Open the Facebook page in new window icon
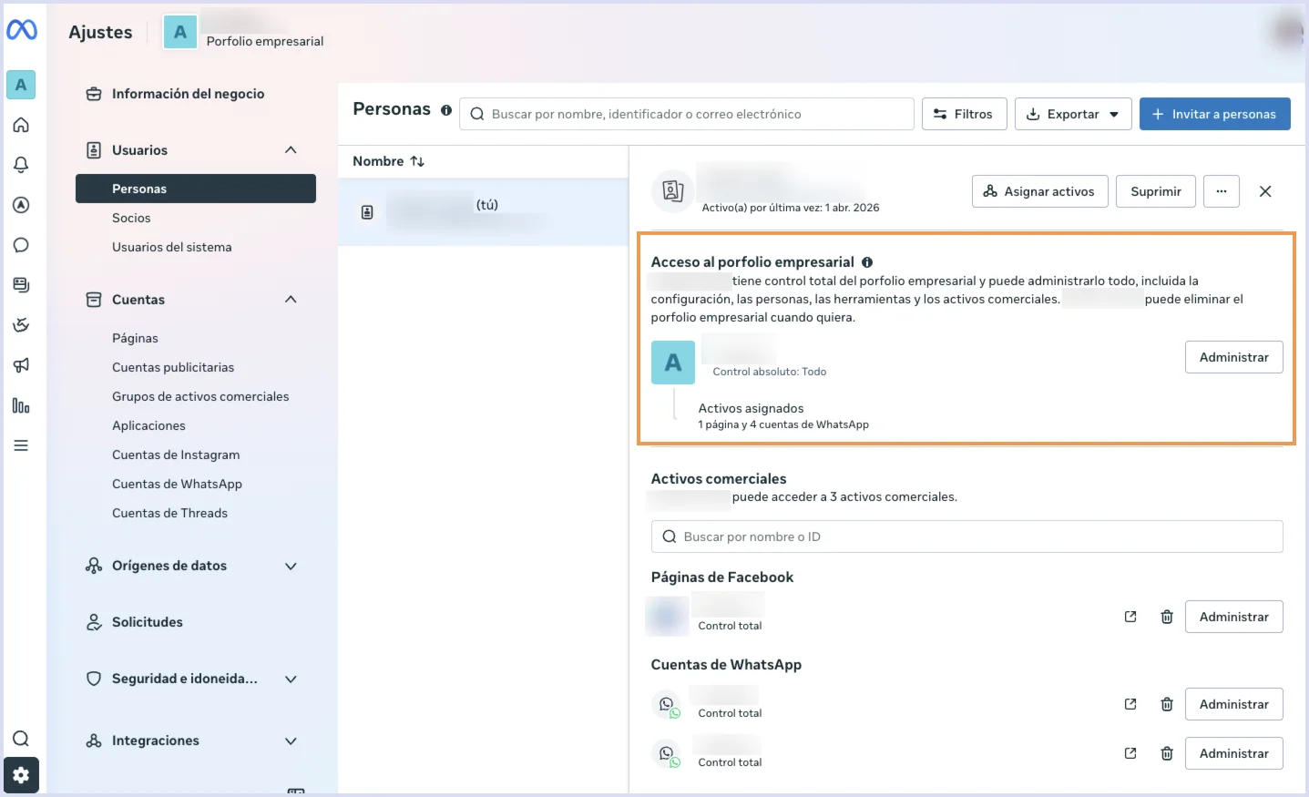Image resolution: width=1309 pixels, height=797 pixels. coord(1130,617)
